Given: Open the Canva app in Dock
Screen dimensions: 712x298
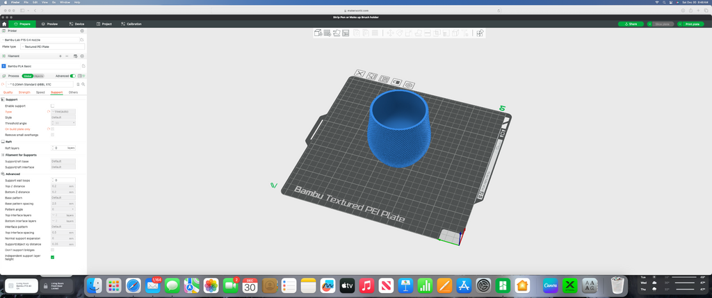Looking at the screenshot, I should point(551,285).
